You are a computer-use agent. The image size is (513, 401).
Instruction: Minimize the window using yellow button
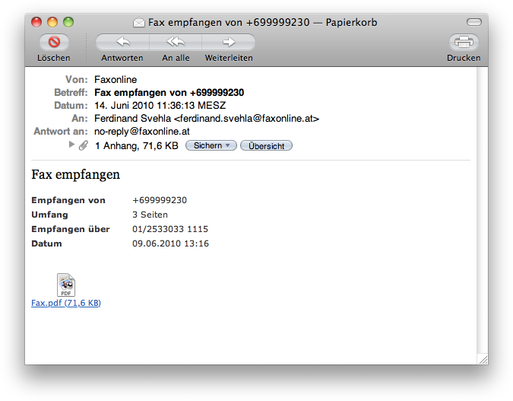[x=52, y=22]
